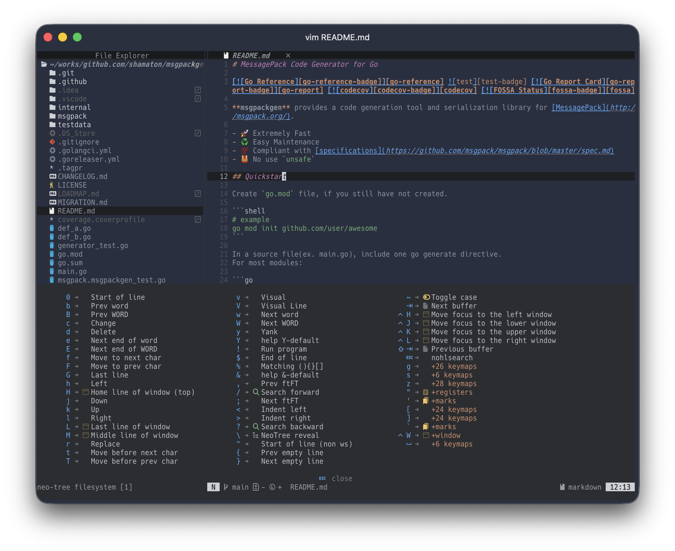Click the ignored marker beside coverage.coverprofile
Screen dimensions: 675x551
[x=198, y=220]
